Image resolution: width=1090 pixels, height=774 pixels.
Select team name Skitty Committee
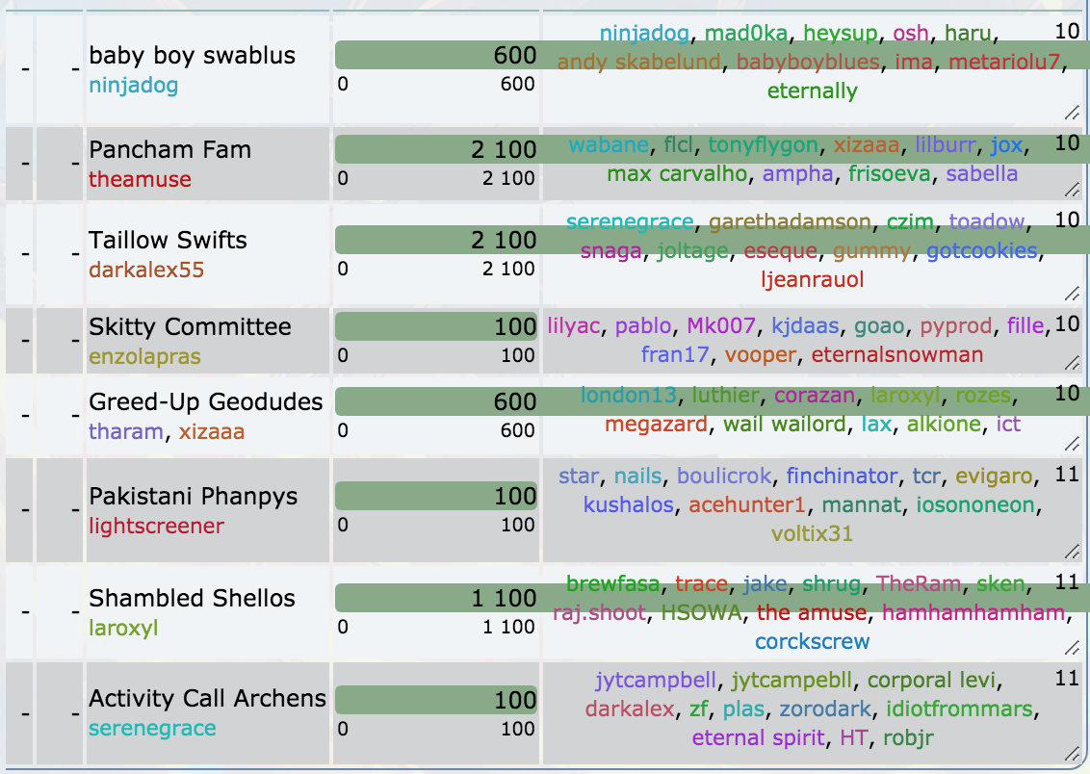click(190, 327)
